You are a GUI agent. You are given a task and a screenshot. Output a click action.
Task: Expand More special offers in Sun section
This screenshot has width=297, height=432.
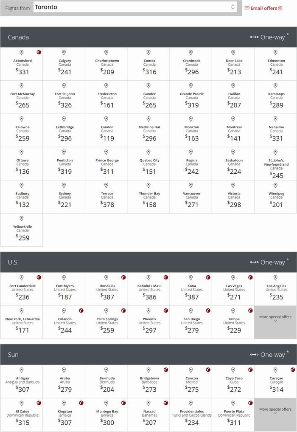(275, 411)
